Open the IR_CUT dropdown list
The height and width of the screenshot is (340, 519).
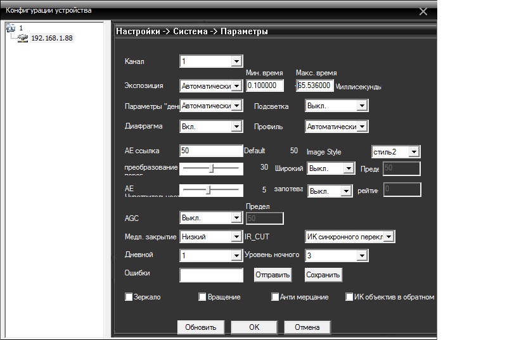[x=389, y=237]
